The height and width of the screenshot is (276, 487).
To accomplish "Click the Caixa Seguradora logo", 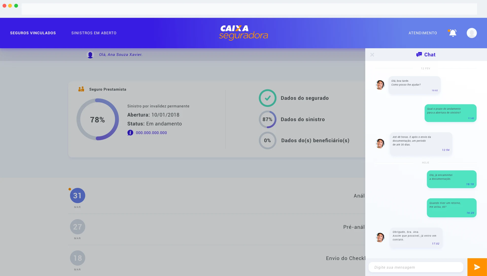I will [x=243, y=33].
